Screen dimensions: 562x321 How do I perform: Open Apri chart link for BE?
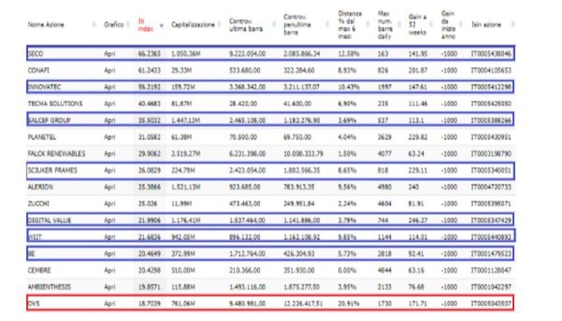click(110, 254)
